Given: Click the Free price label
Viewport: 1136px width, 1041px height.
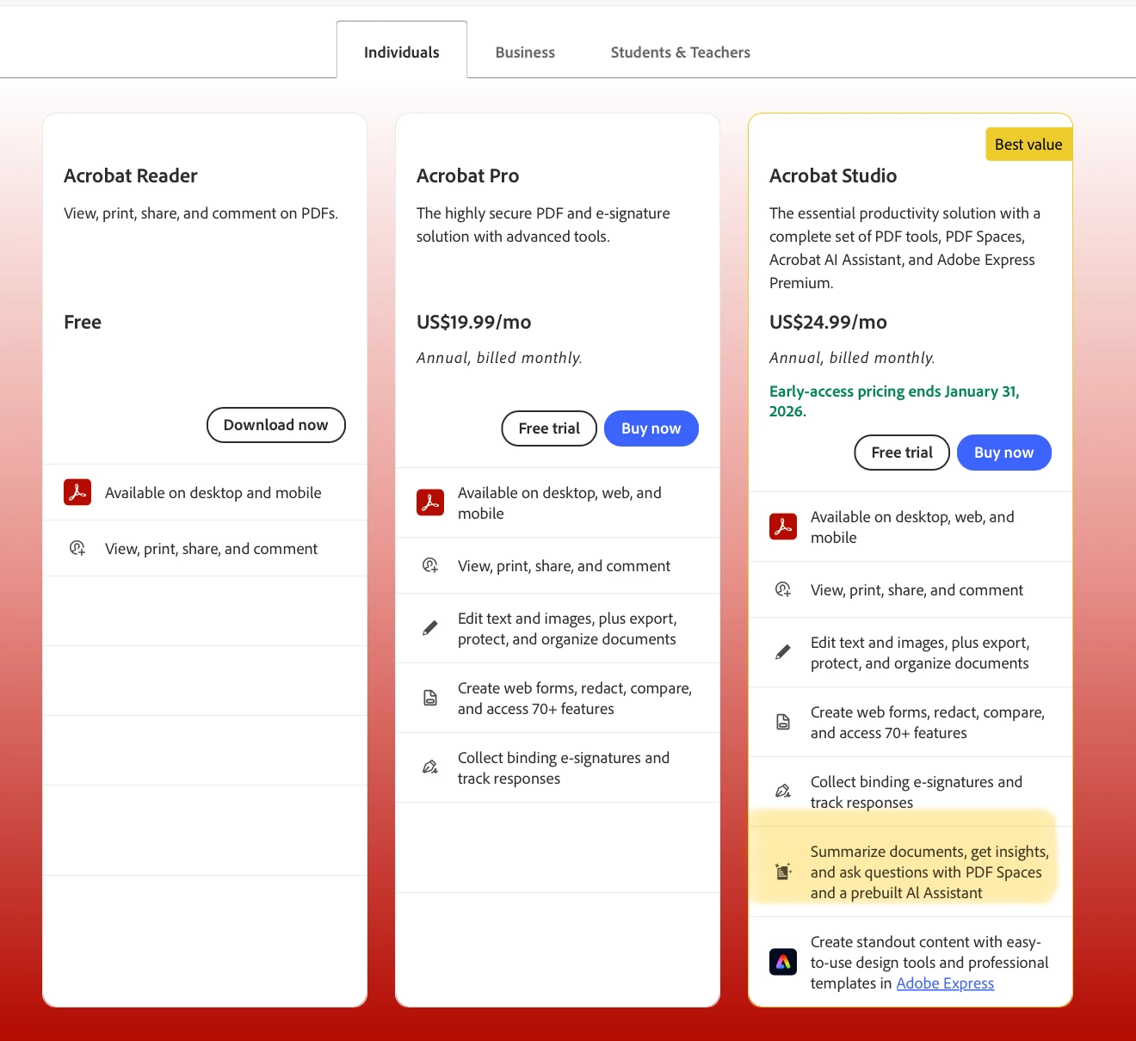Looking at the screenshot, I should point(83,322).
